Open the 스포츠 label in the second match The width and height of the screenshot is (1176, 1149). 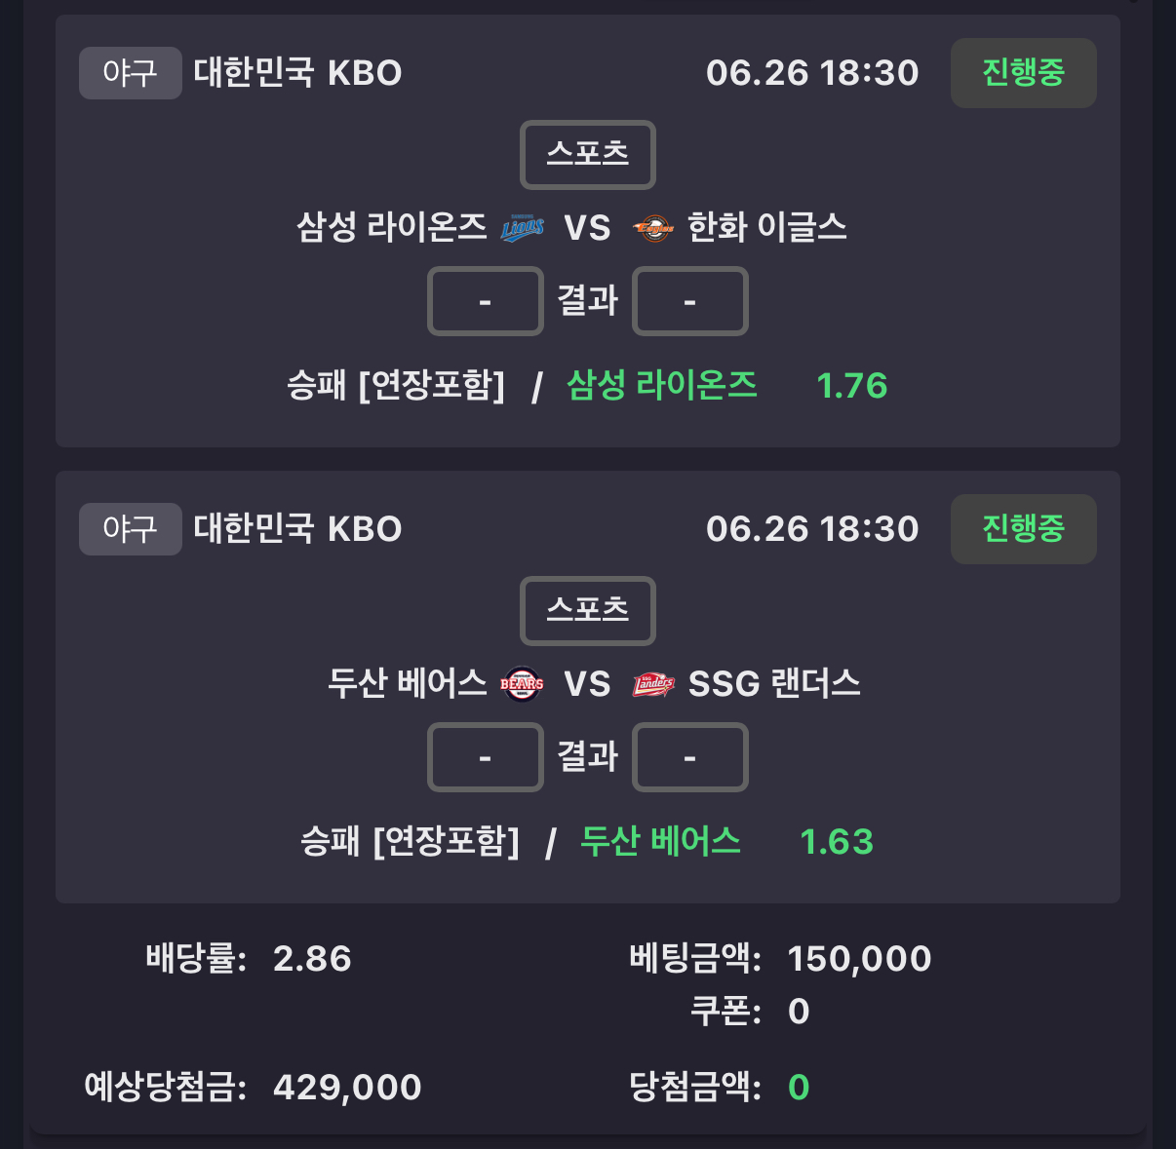point(588,611)
